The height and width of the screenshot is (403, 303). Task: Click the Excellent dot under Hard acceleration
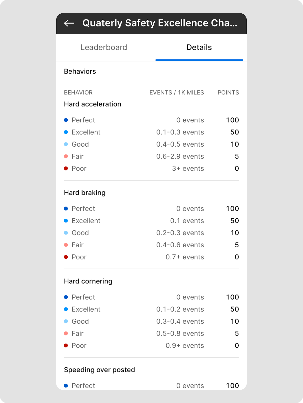(66, 132)
